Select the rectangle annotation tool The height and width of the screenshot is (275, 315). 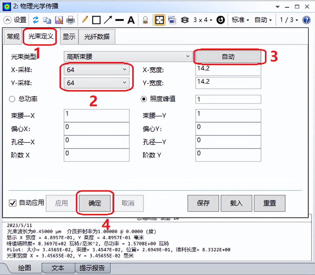point(96,20)
